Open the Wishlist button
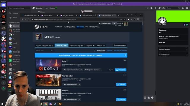Screen dimensions: 190x106 [x=120, y=45]
